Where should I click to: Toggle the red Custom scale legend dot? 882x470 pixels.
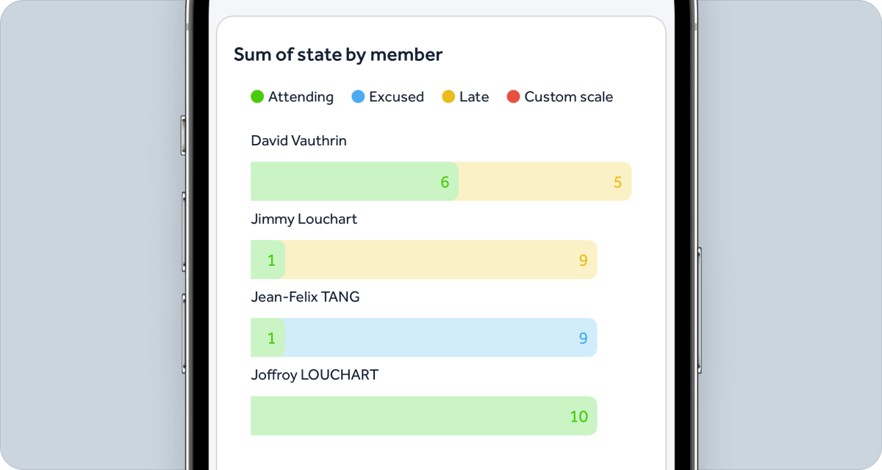coord(513,96)
